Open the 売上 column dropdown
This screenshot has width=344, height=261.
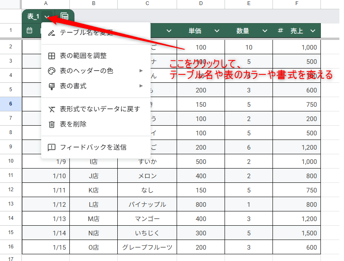tap(312, 31)
